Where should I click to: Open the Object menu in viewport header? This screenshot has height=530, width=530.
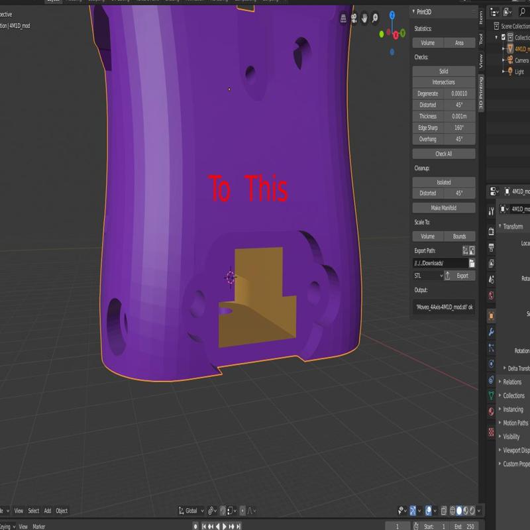pos(62,510)
